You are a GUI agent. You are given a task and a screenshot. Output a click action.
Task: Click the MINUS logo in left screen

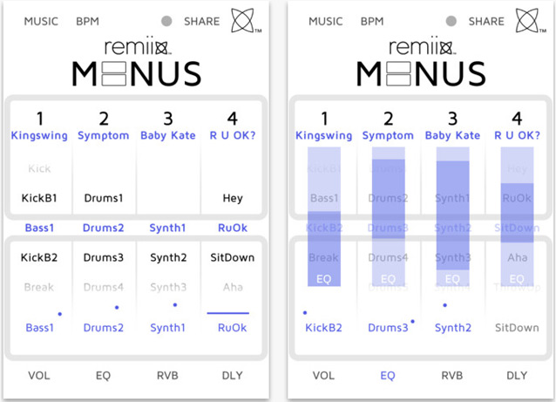(x=136, y=74)
